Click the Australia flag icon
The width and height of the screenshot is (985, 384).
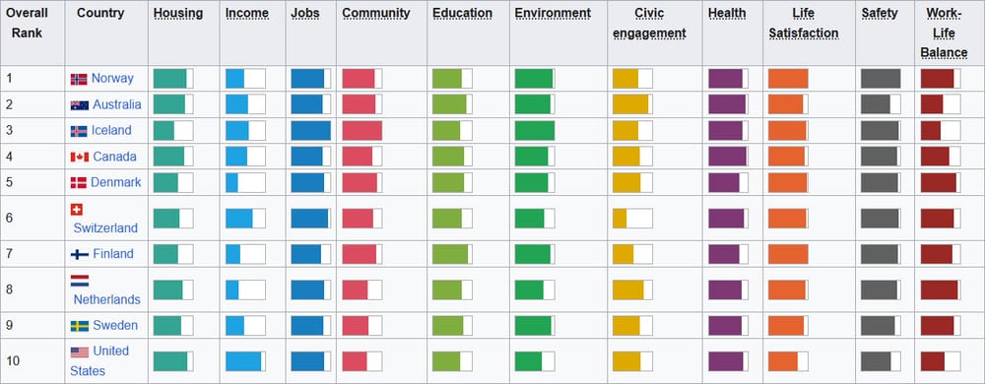79,105
